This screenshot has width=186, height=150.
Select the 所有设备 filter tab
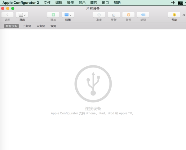coord(11,26)
